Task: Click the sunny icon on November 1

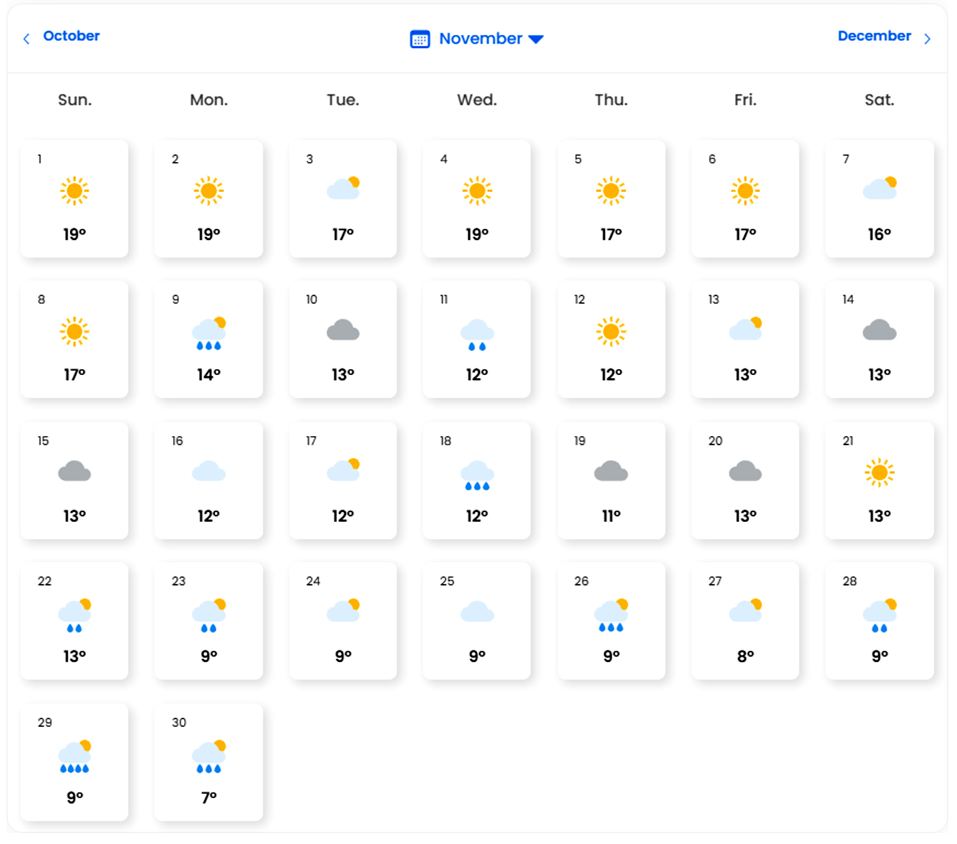Action: click(75, 191)
